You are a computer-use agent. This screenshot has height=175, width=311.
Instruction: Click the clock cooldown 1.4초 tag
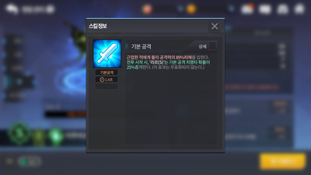click(x=107, y=80)
